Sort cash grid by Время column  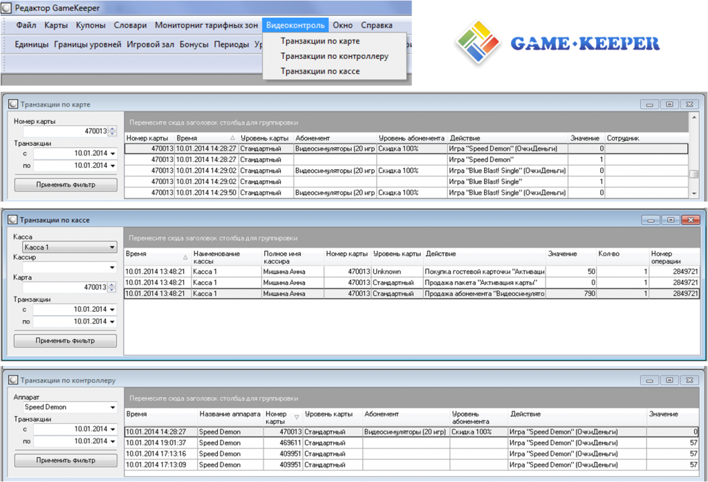pos(158,257)
